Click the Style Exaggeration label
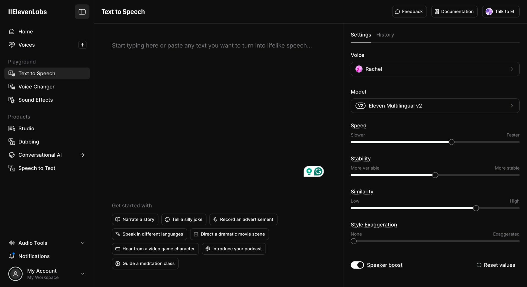This screenshot has width=527, height=287. click(x=374, y=225)
